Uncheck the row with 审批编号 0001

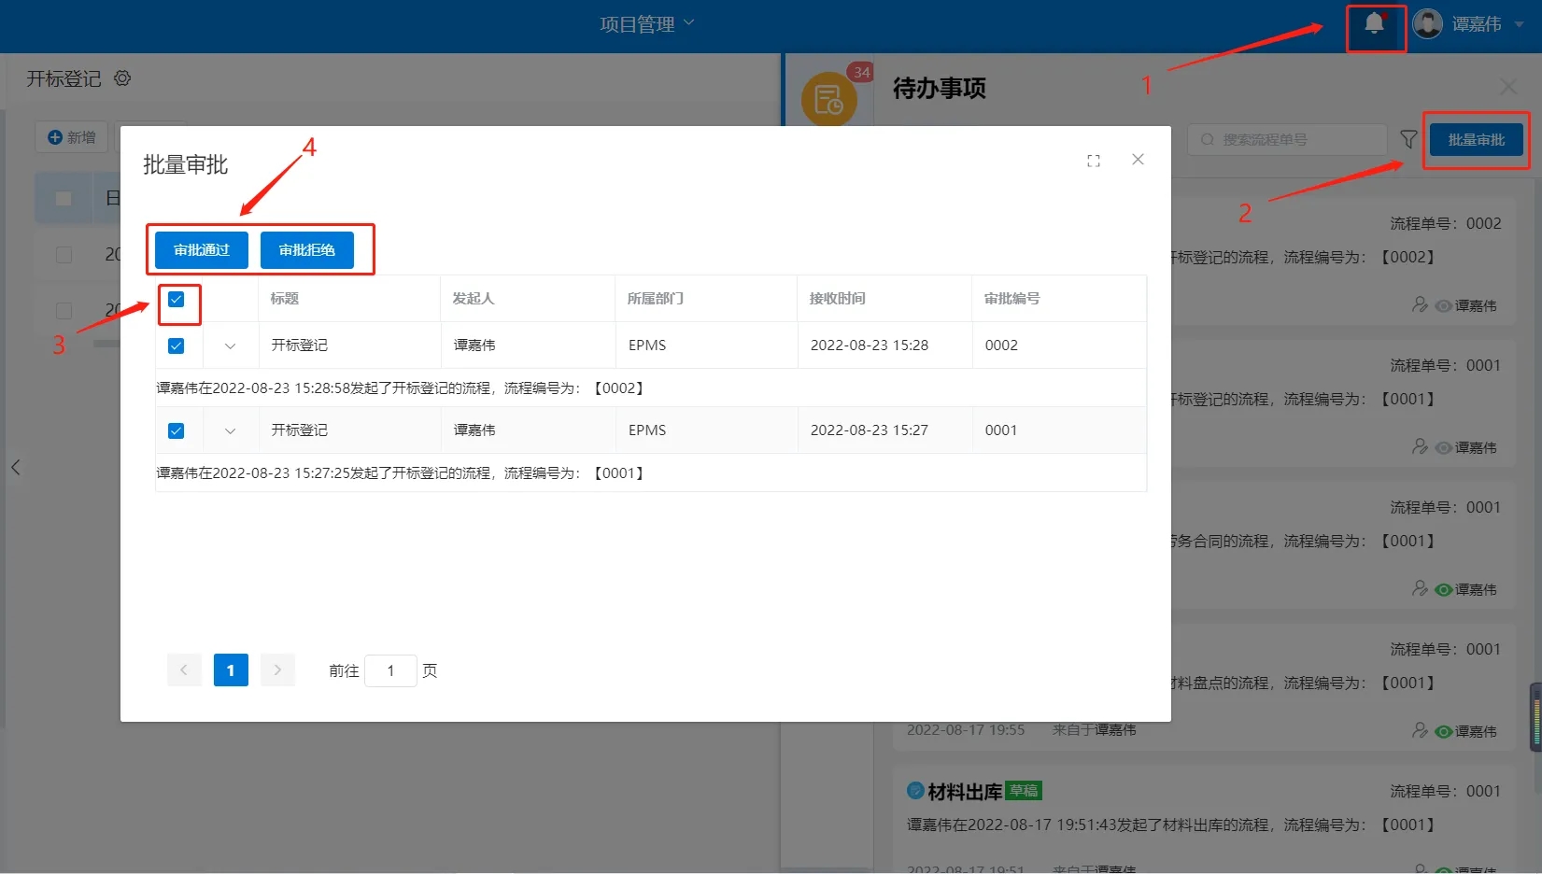(x=176, y=431)
